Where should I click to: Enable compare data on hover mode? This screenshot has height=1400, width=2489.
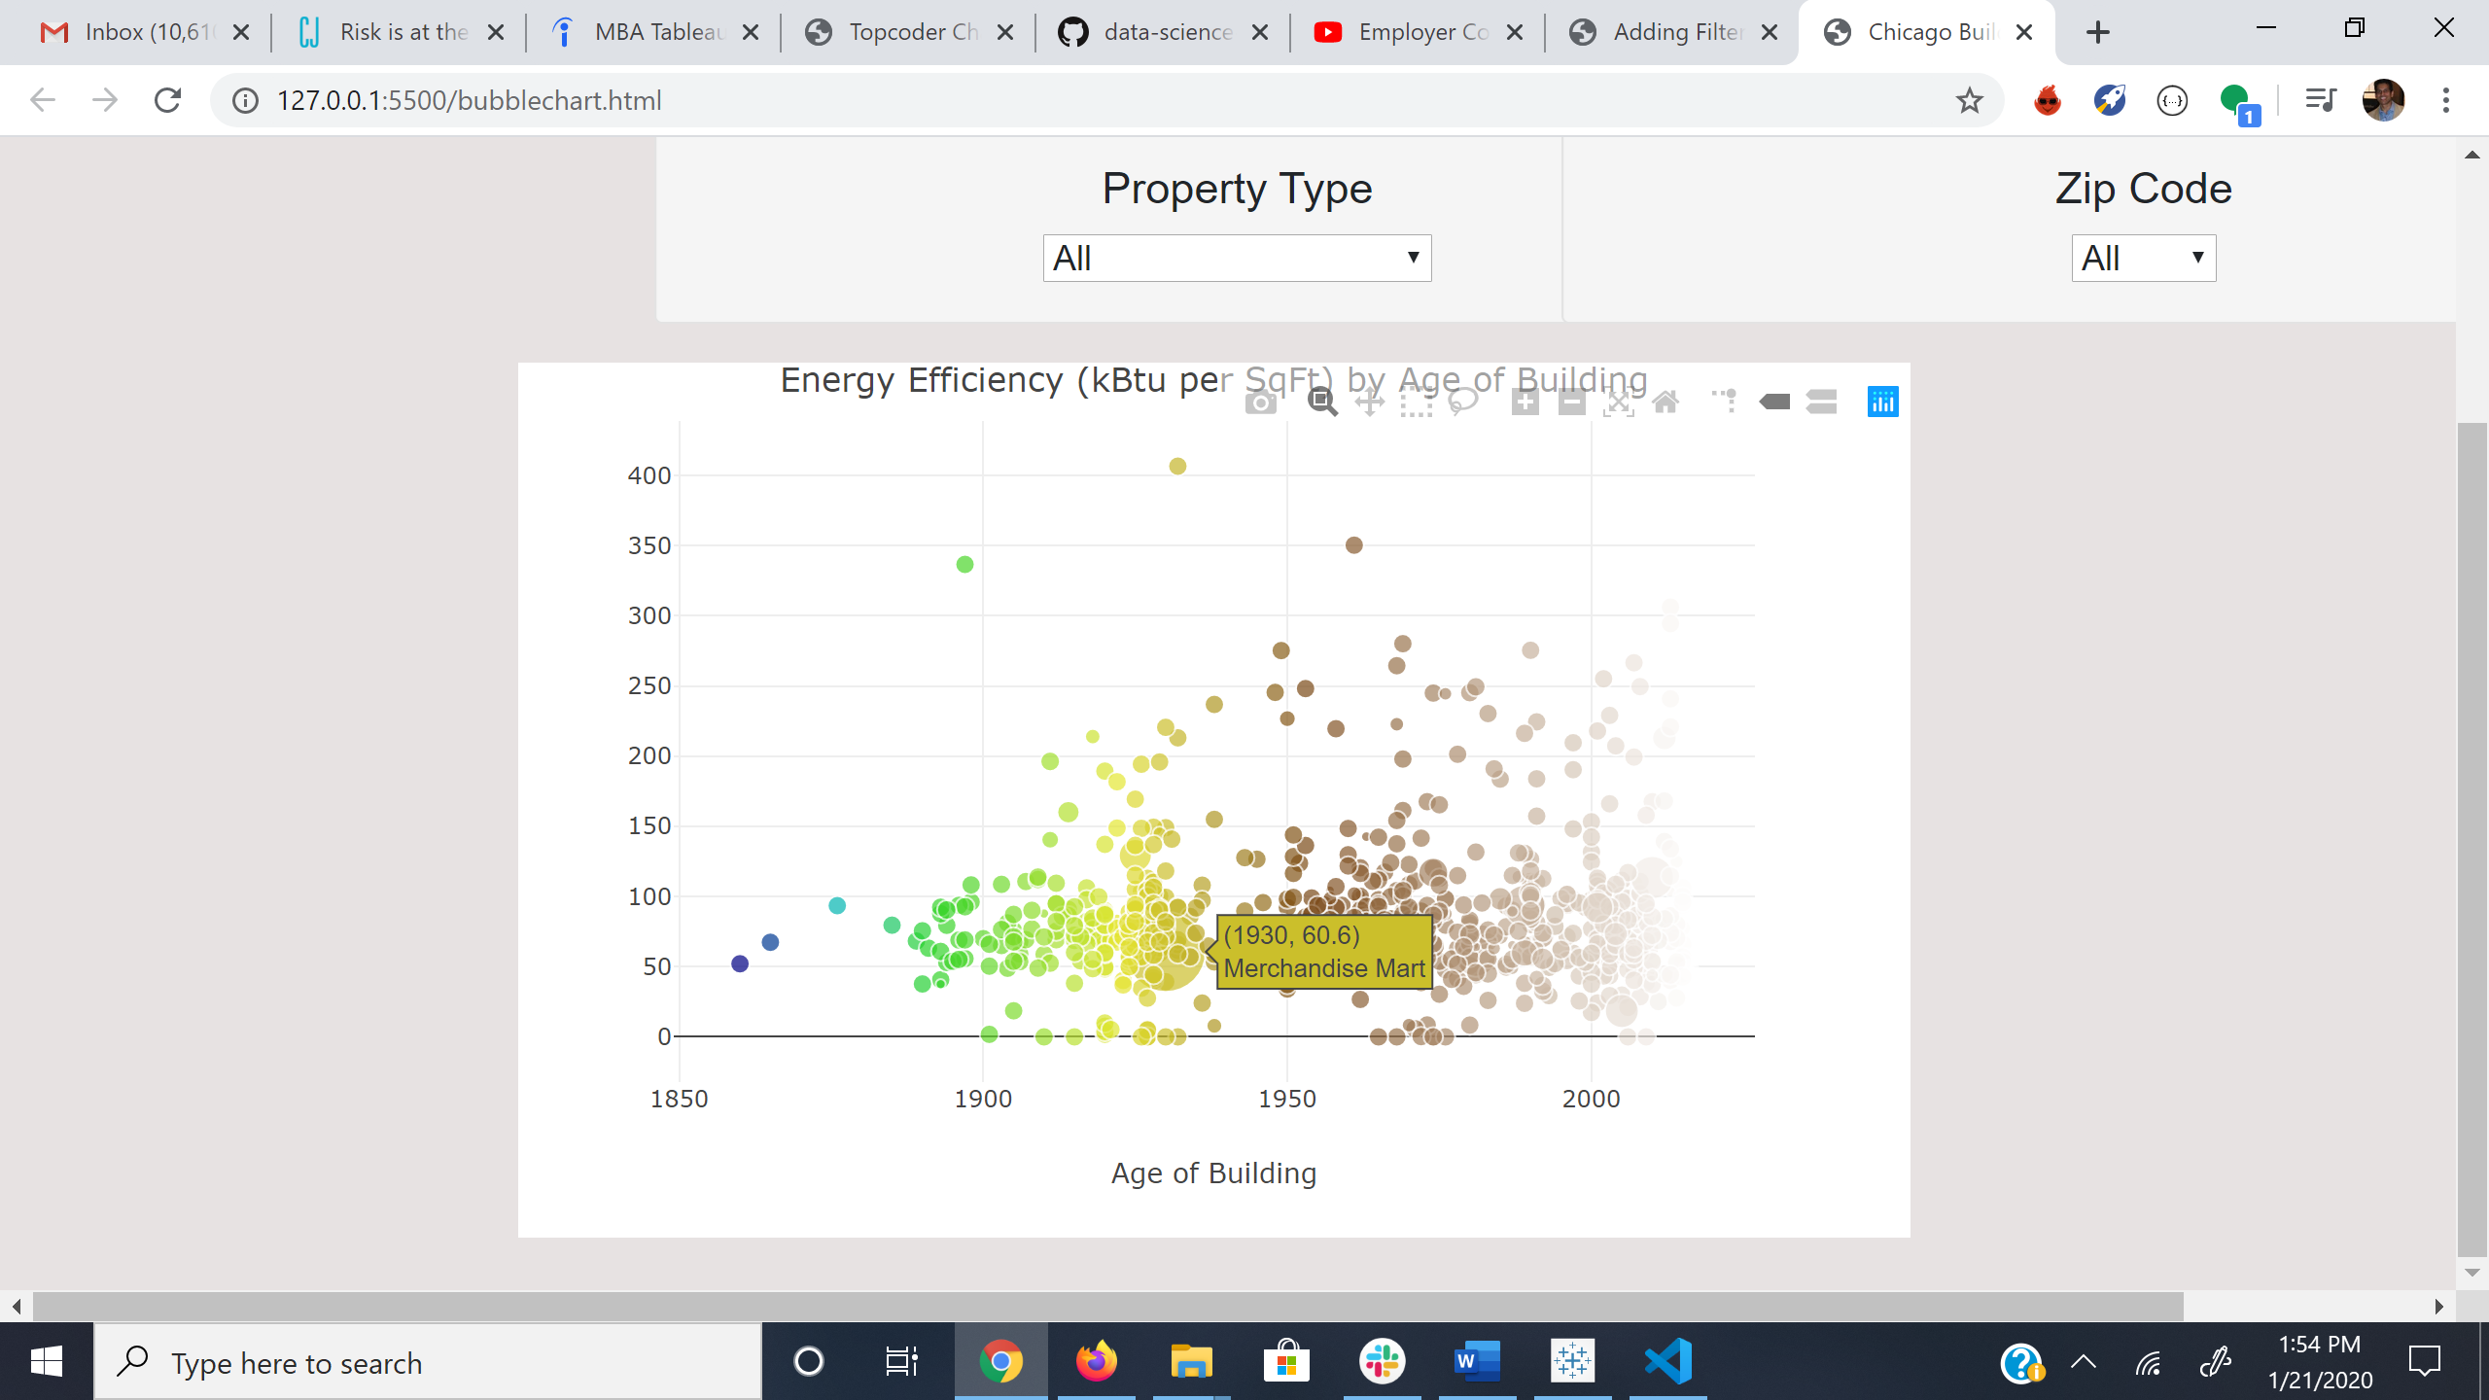(1822, 402)
